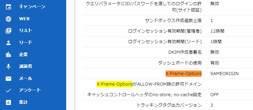Click the list icon beside リスト
253x110 pixels.
pyautogui.click(x=8, y=31)
